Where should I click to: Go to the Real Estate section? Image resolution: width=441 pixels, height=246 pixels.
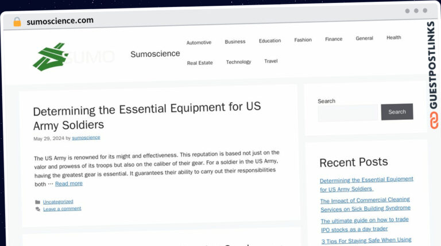pyautogui.click(x=200, y=63)
